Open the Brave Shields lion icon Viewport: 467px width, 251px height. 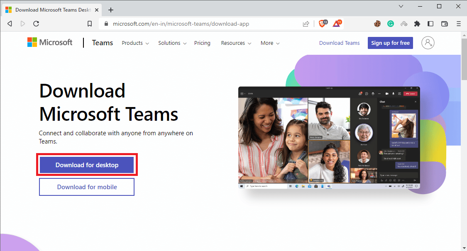(323, 24)
